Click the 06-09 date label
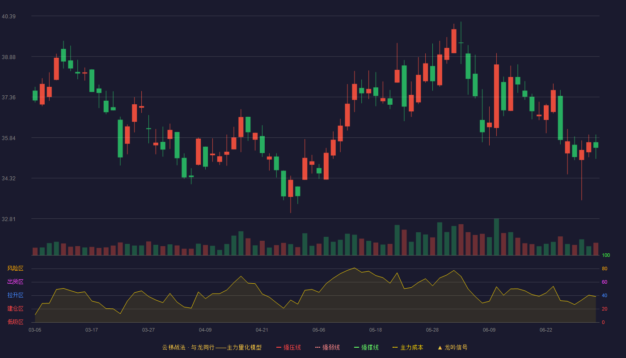Viewport: 626px width, 358px height. coord(489,330)
